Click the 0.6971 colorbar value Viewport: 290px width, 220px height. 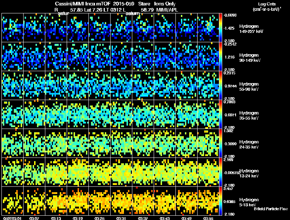tap(231, 115)
